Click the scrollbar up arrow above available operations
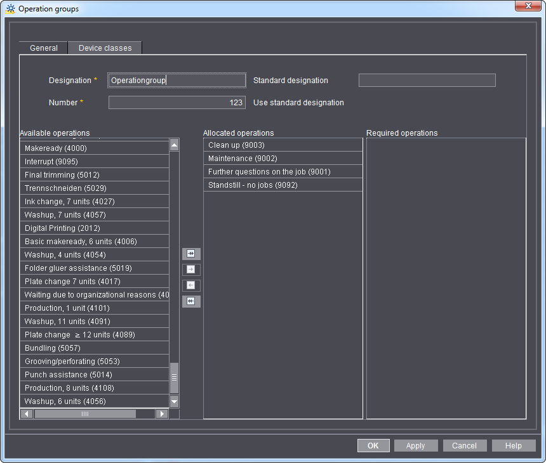The image size is (546, 463). coord(174,145)
